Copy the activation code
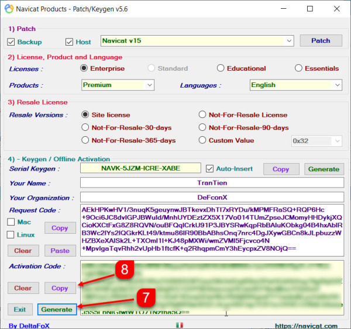The height and width of the screenshot is (329, 351). click(60, 288)
